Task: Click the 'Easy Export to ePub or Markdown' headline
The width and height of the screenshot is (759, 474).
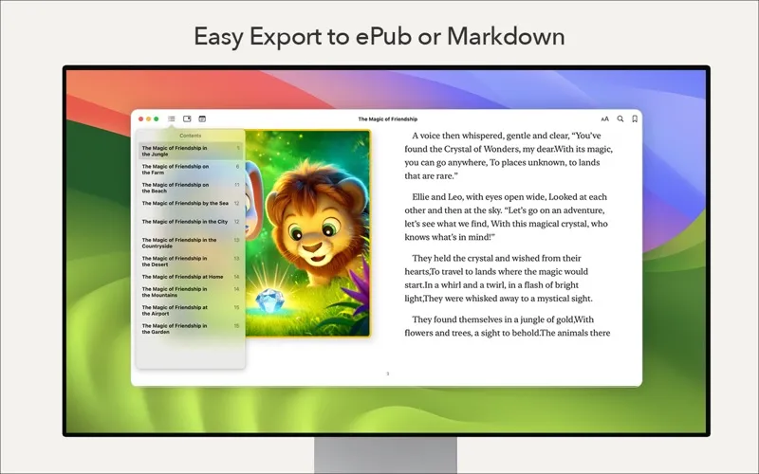Action: 379,37
